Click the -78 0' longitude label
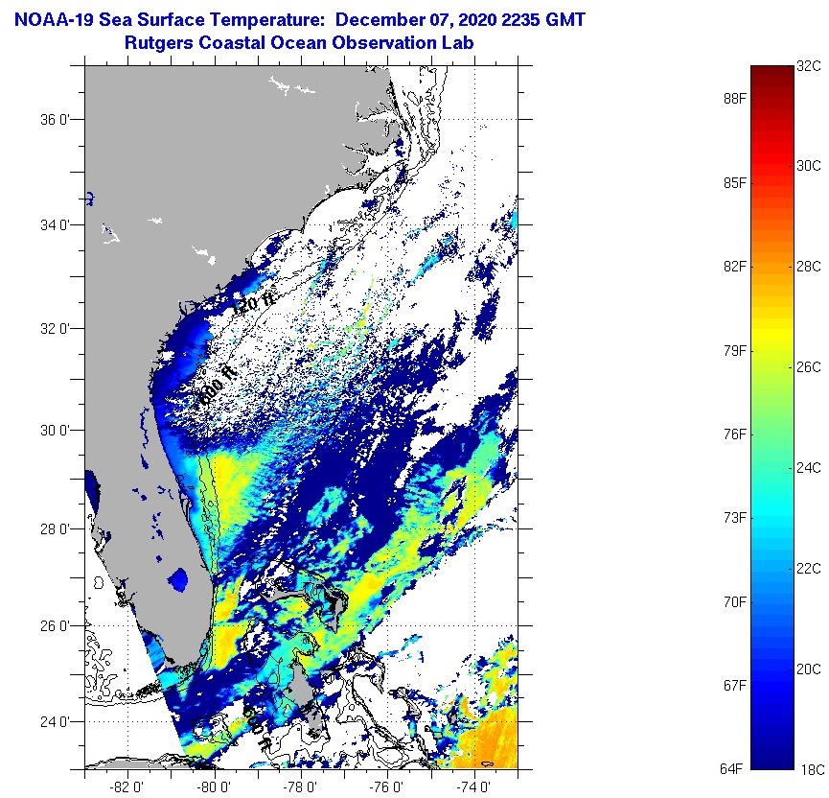 tap(300, 787)
